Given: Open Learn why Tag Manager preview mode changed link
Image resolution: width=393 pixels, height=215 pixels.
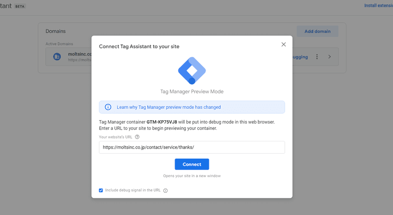Looking at the screenshot, I should tap(168, 107).
